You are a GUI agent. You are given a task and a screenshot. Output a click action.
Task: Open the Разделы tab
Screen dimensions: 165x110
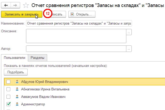coord(37,58)
